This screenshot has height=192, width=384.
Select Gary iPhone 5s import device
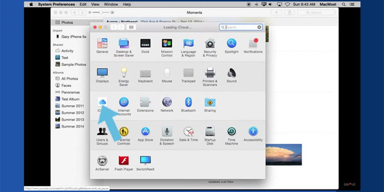tap(73, 37)
